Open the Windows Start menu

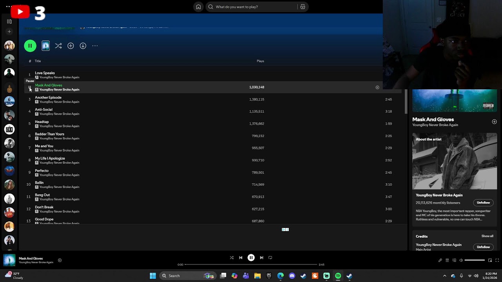tap(153, 276)
